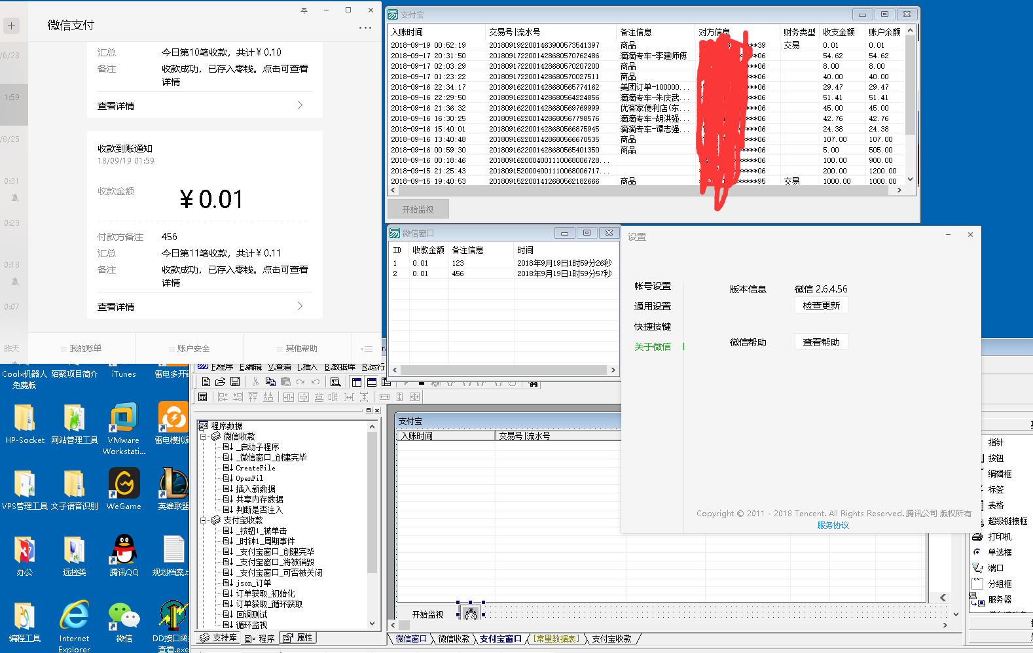Image resolution: width=1033 pixels, height=653 pixels.
Task: Click the 开始监视 button on form designer
Action: click(427, 614)
